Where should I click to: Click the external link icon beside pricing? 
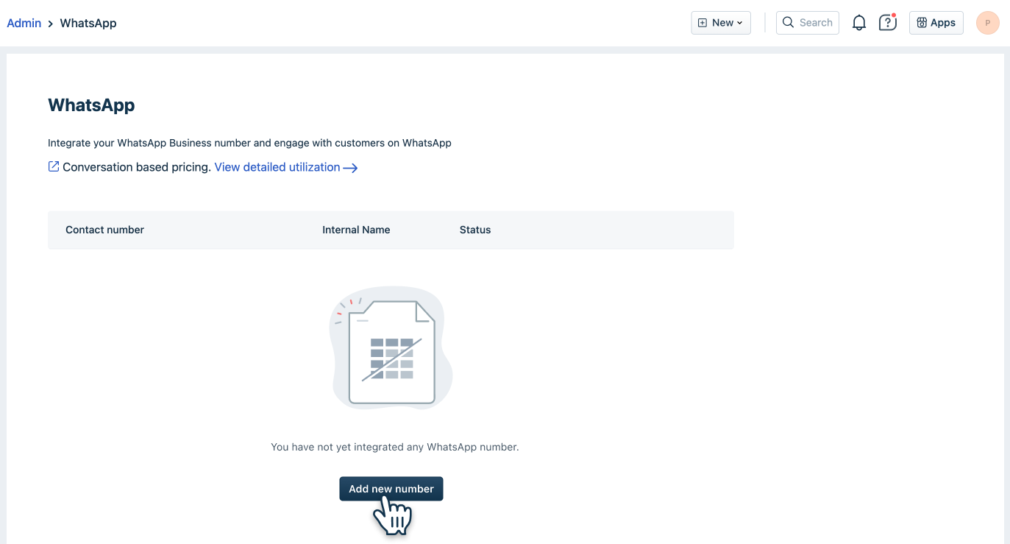pyautogui.click(x=54, y=166)
